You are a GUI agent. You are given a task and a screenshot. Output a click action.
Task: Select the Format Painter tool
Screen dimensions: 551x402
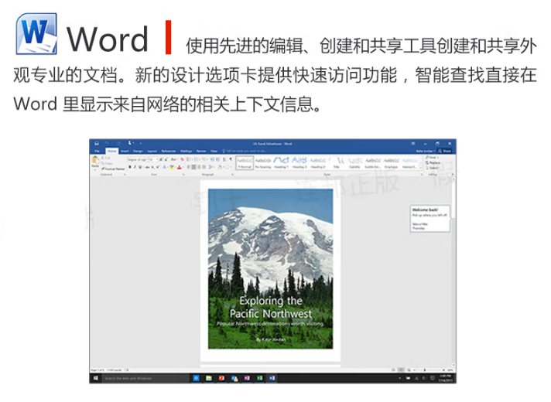tap(114, 168)
